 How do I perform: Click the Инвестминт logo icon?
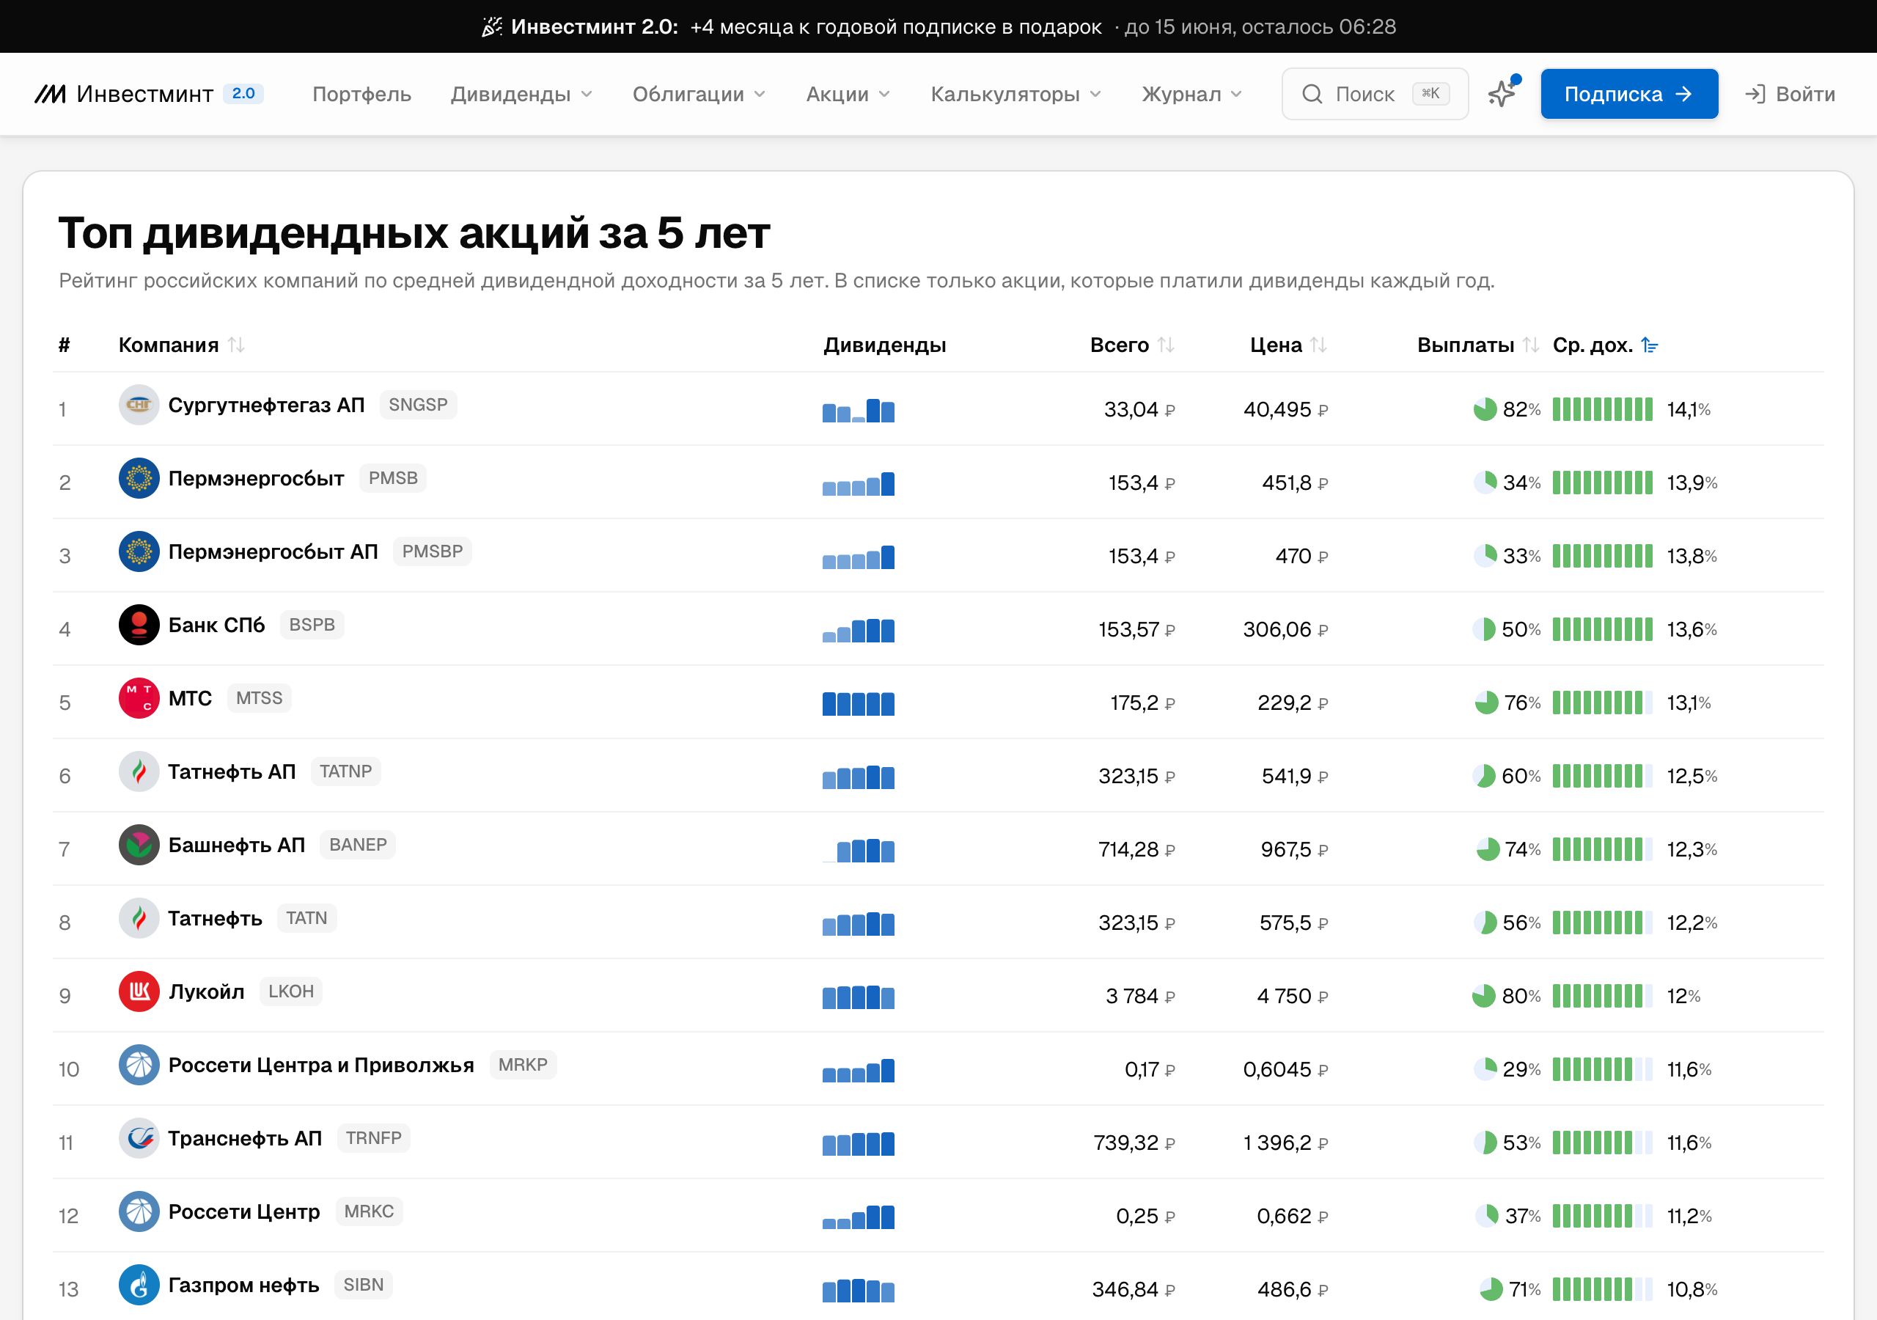[50, 94]
